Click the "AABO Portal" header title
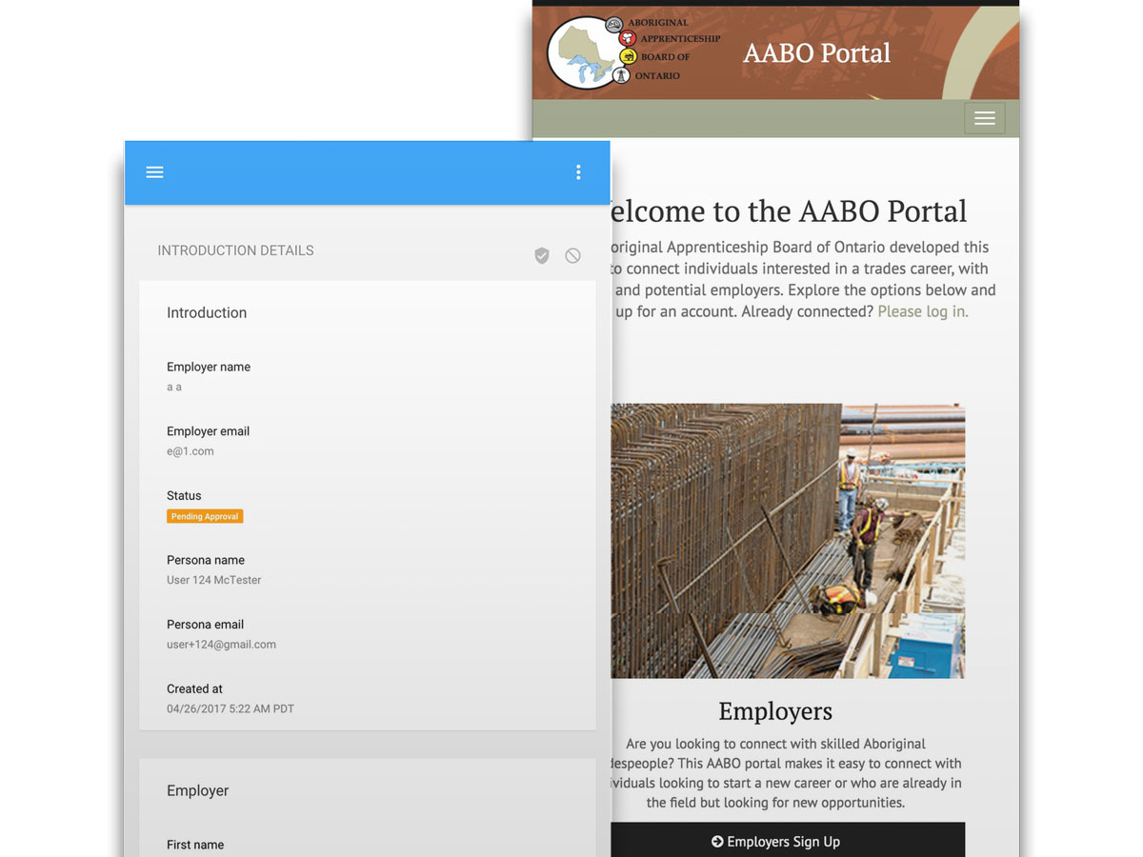Viewport: 1143px width, 857px height. 817,53
